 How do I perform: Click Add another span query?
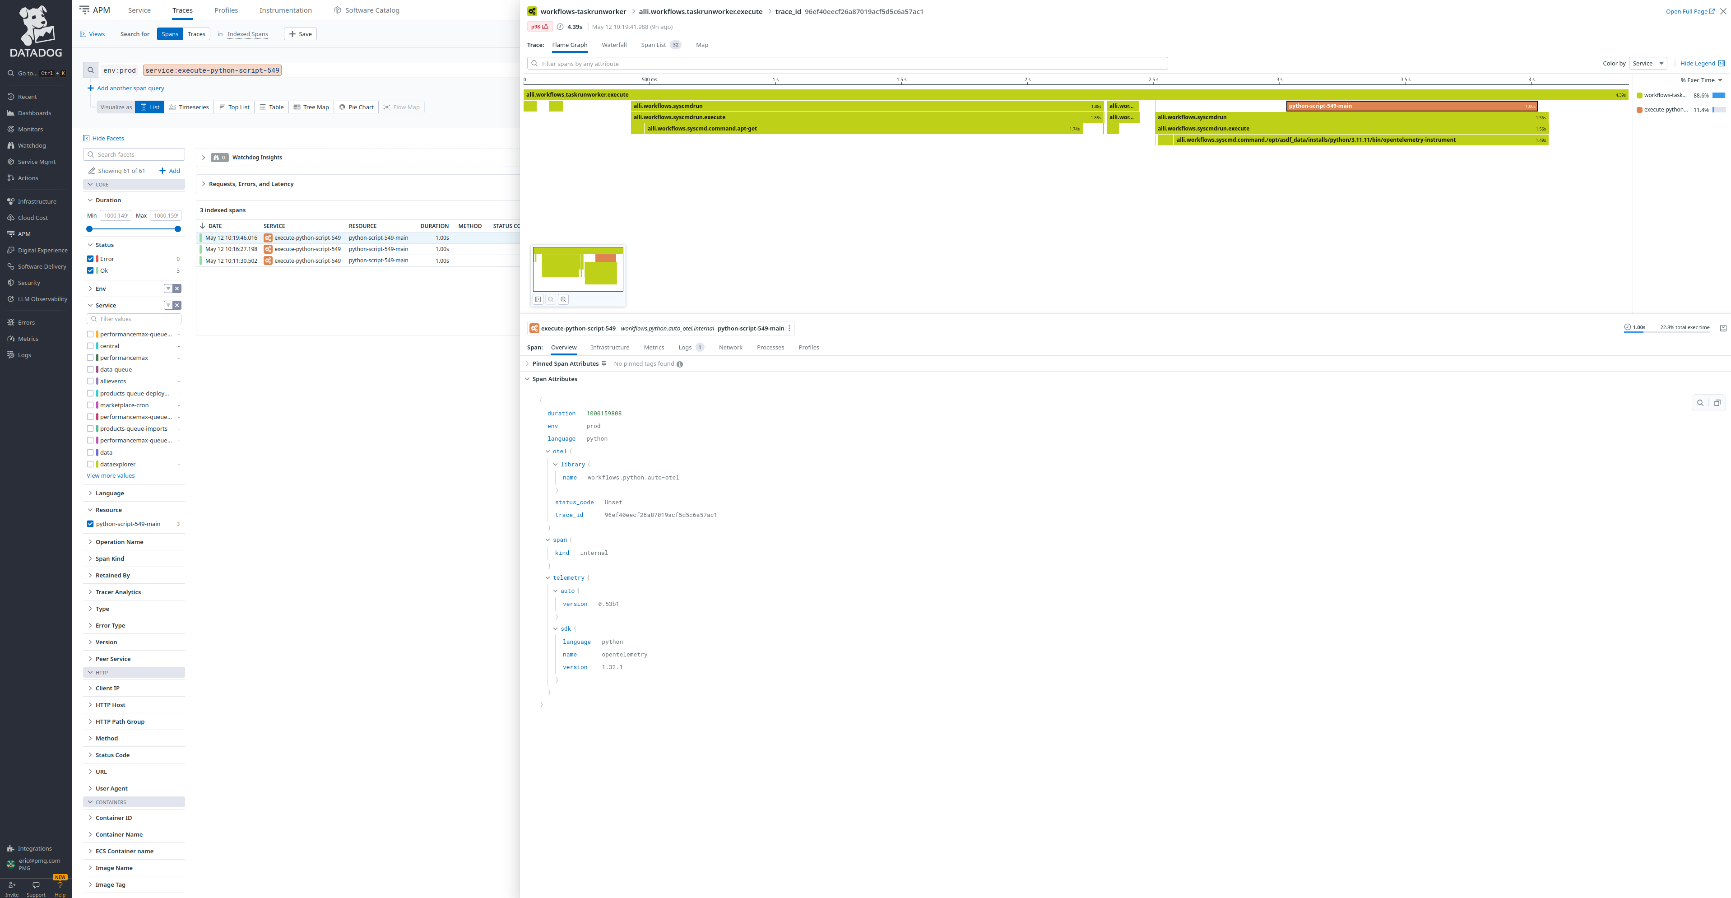pyautogui.click(x=130, y=88)
